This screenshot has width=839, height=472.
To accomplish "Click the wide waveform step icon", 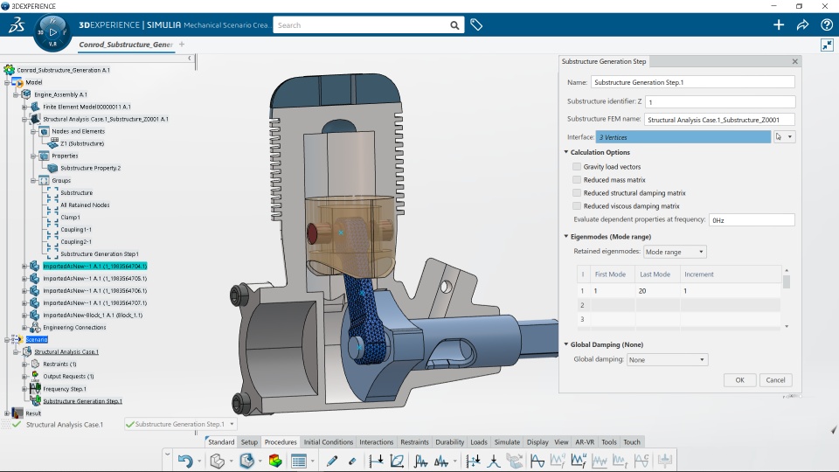I will 441,461.
